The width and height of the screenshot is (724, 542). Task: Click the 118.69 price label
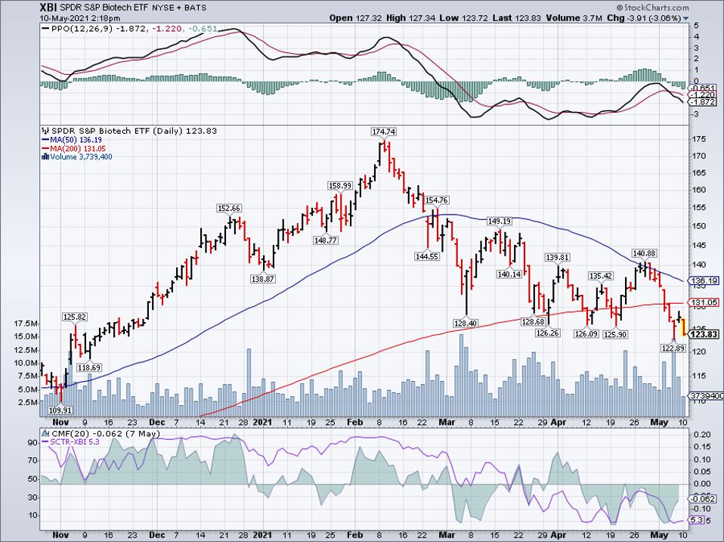[x=89, y=368]
